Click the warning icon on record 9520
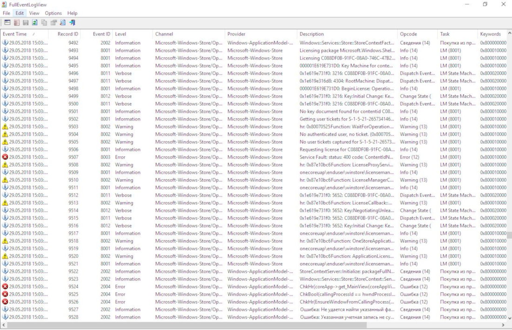This screenshot has width=512, height=330. (x=5, y=256)
